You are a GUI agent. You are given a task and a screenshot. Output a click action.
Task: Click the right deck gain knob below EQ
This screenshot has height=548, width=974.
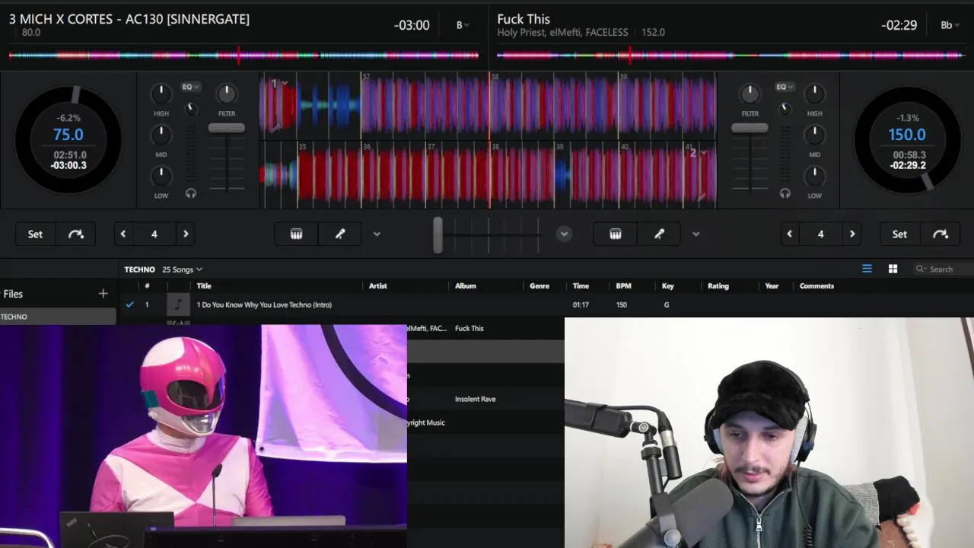(x=785, y=109)
